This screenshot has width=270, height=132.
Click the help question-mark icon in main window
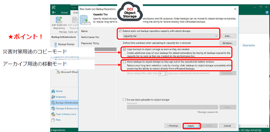pos(267,13)
